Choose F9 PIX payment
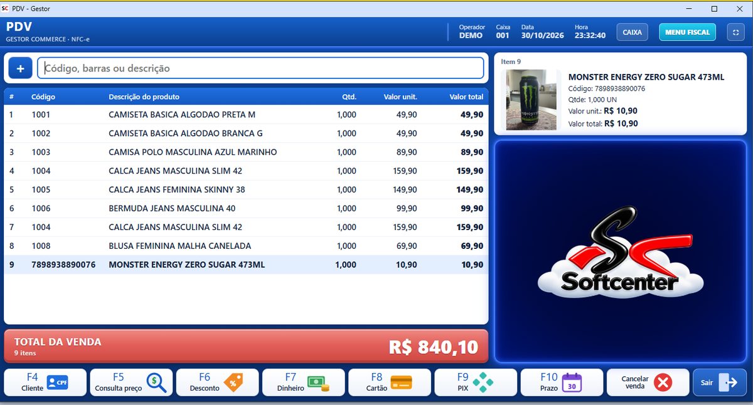Viewport: 753px width, 405px height. tap(476, 382)
